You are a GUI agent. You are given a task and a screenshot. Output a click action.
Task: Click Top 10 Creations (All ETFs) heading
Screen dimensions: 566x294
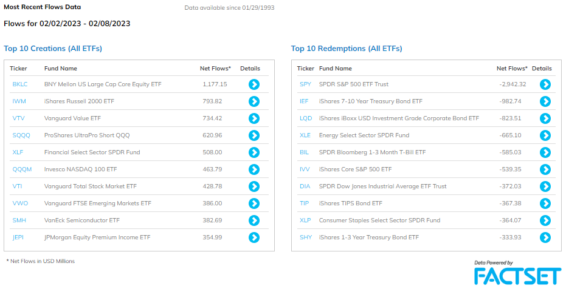point(53,49)
